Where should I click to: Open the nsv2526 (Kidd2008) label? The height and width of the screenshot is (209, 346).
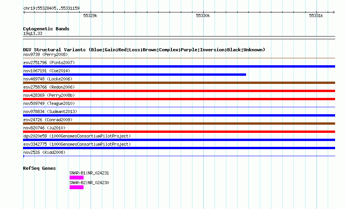click(x=44, y=152)
